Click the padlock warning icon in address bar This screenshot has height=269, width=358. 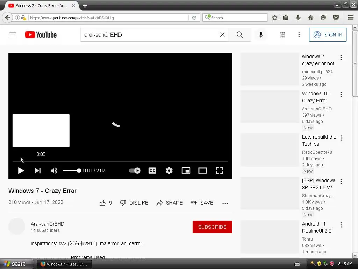(x=23, y=18)
